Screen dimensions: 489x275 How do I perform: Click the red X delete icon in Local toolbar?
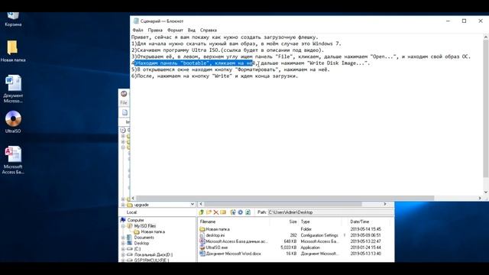pos(215,212)
